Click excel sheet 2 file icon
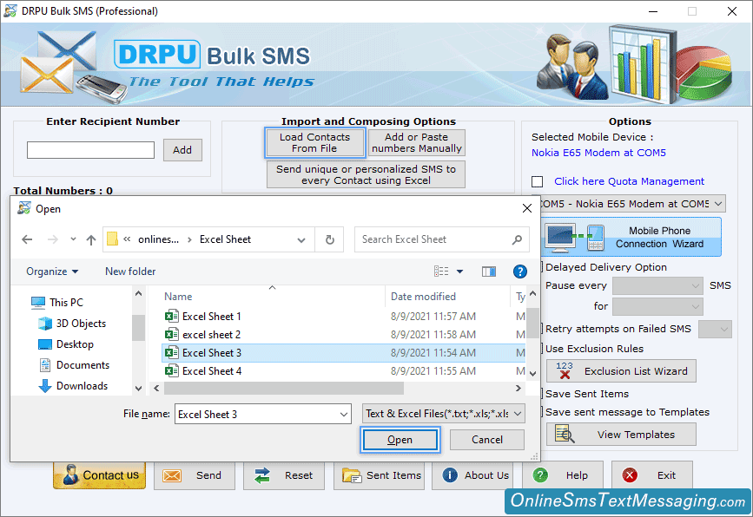 point(171,335)
